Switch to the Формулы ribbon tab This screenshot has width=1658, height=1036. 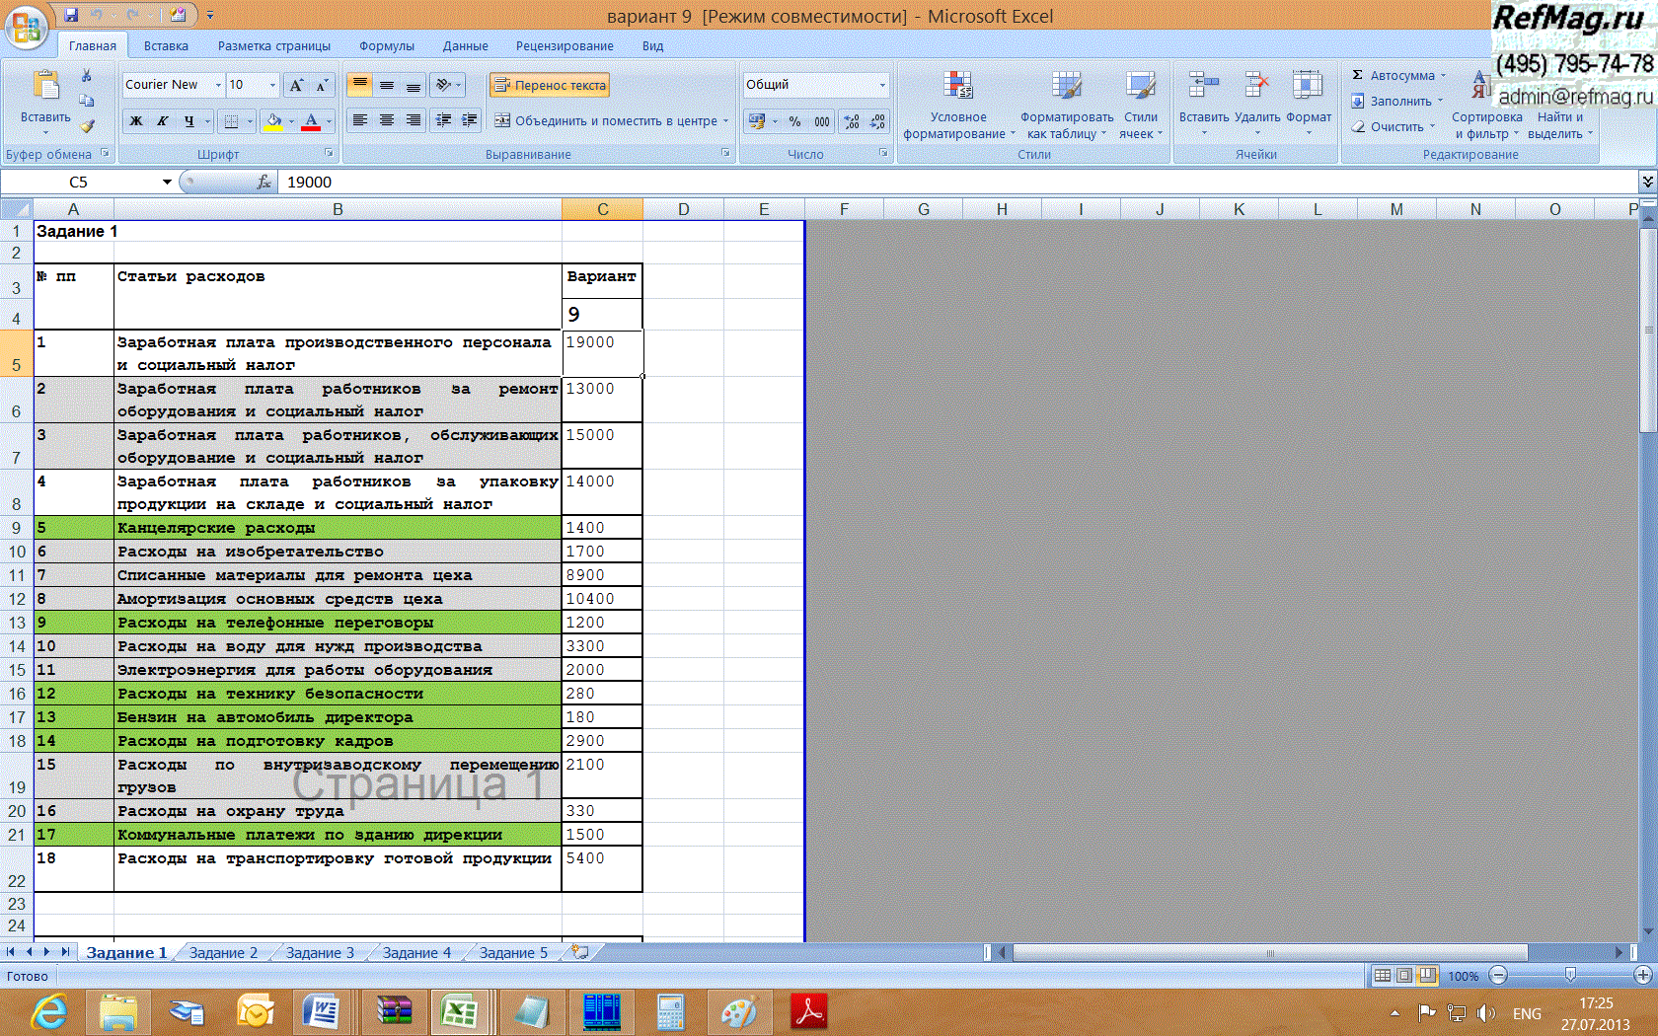point(386,45)
